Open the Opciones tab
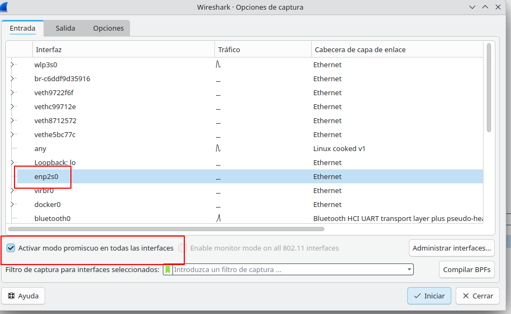511x314 pixels. pyautogui.click(x=108, y=28)
